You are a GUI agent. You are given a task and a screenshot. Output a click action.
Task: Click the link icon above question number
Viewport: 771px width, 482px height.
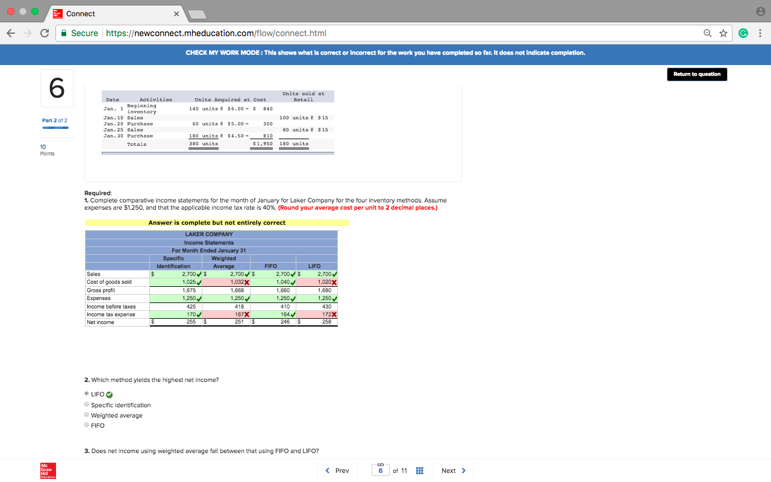tap(381, 464)
